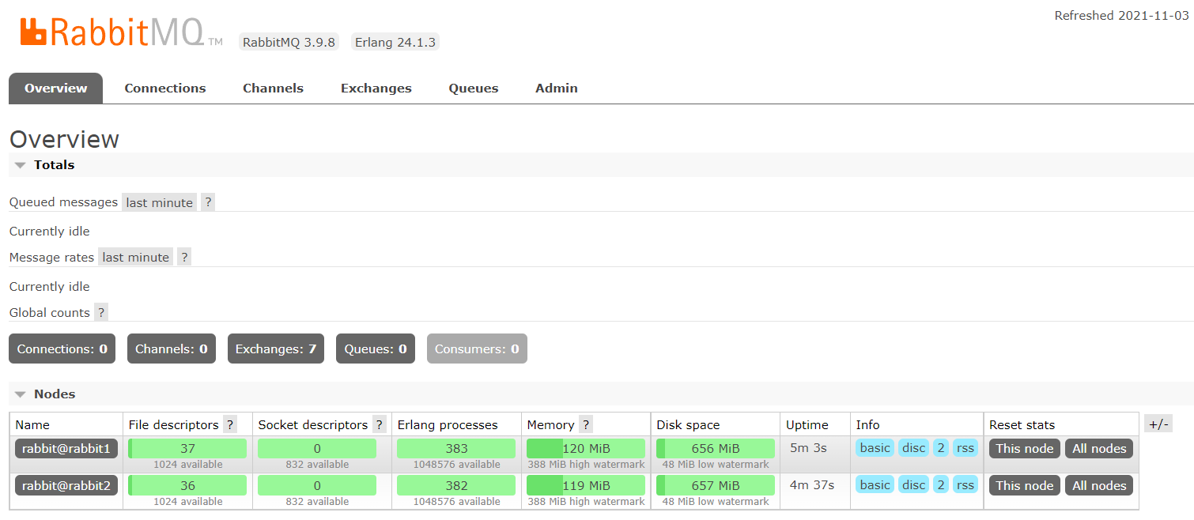Click the Disk space column header
1194x520 pixels.
click(x=688, y=425)
